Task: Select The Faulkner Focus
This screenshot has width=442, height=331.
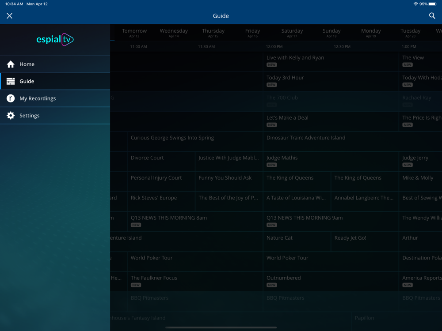Action: click(x=195, y=282)
